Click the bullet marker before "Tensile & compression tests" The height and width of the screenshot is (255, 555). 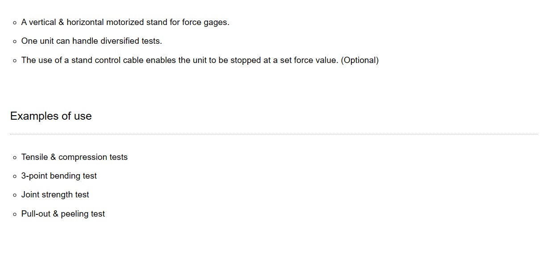15,158
